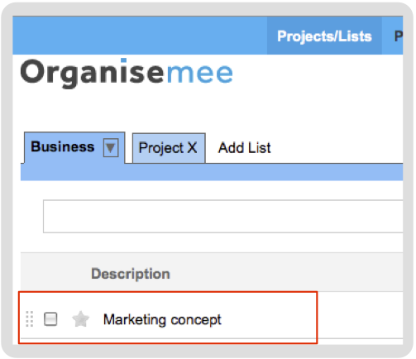Switch to the Project X tab
Screen dimensions: 416x359
tap(169, 148)
